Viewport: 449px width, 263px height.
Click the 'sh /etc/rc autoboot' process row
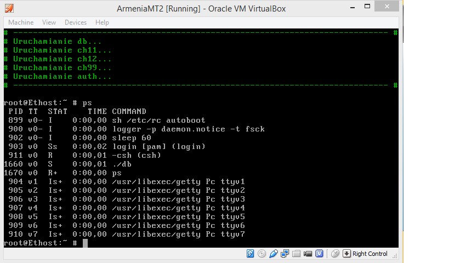point(106,120)
